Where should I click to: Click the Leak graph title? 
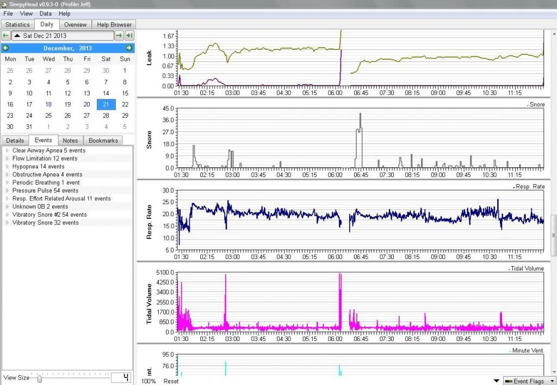[149, 58]
